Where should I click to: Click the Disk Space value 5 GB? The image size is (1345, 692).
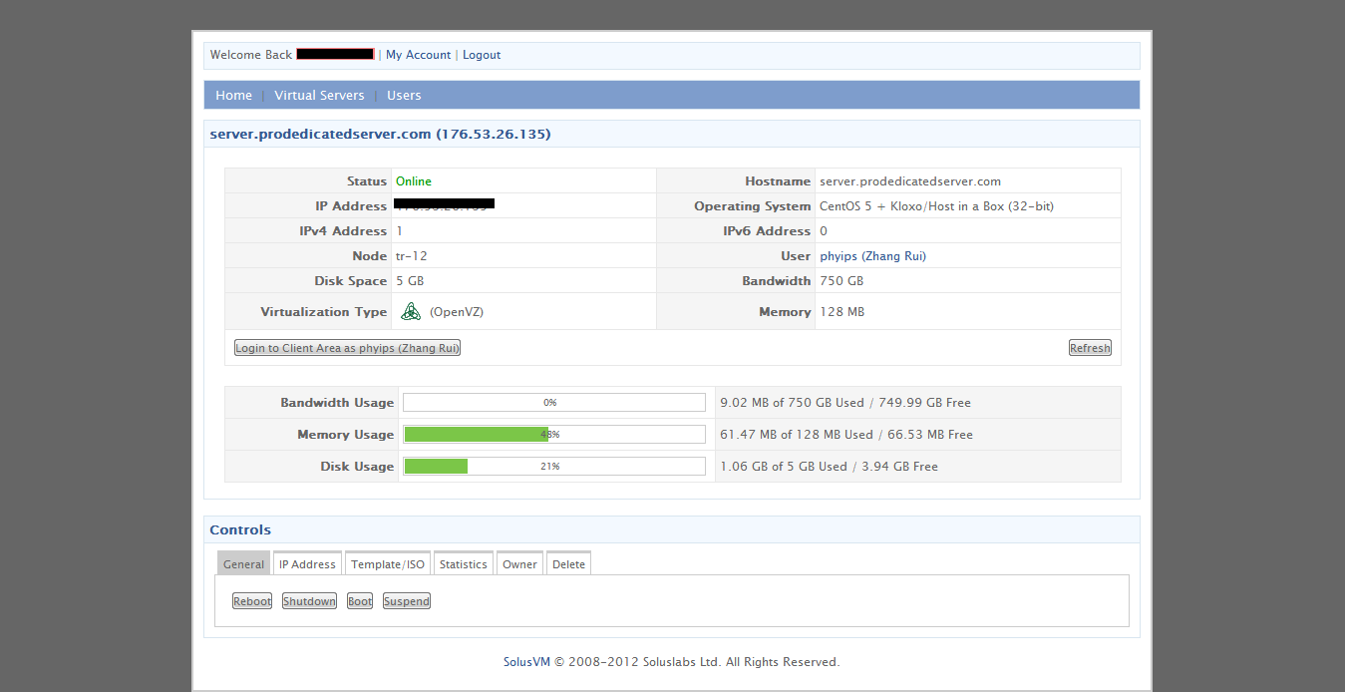[410, 281]
